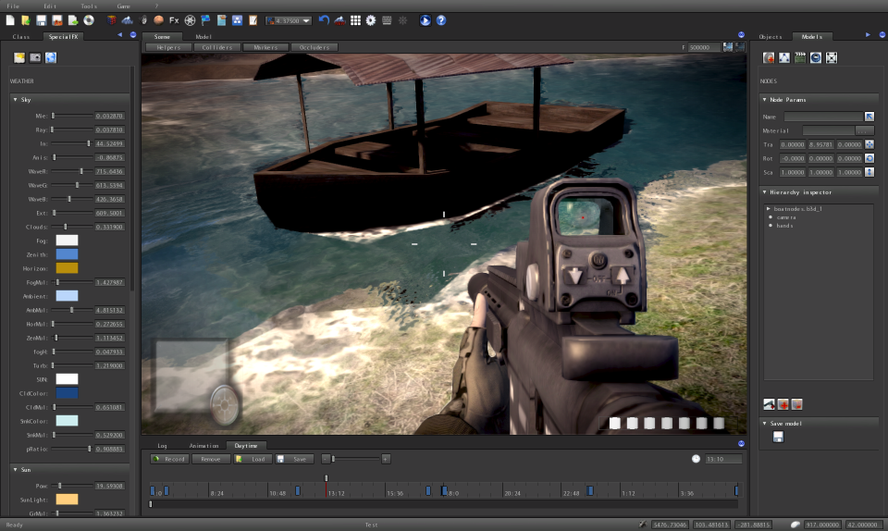Open settings with the gear icon
This screenshot has height=531, width=888.
[371, 20]
